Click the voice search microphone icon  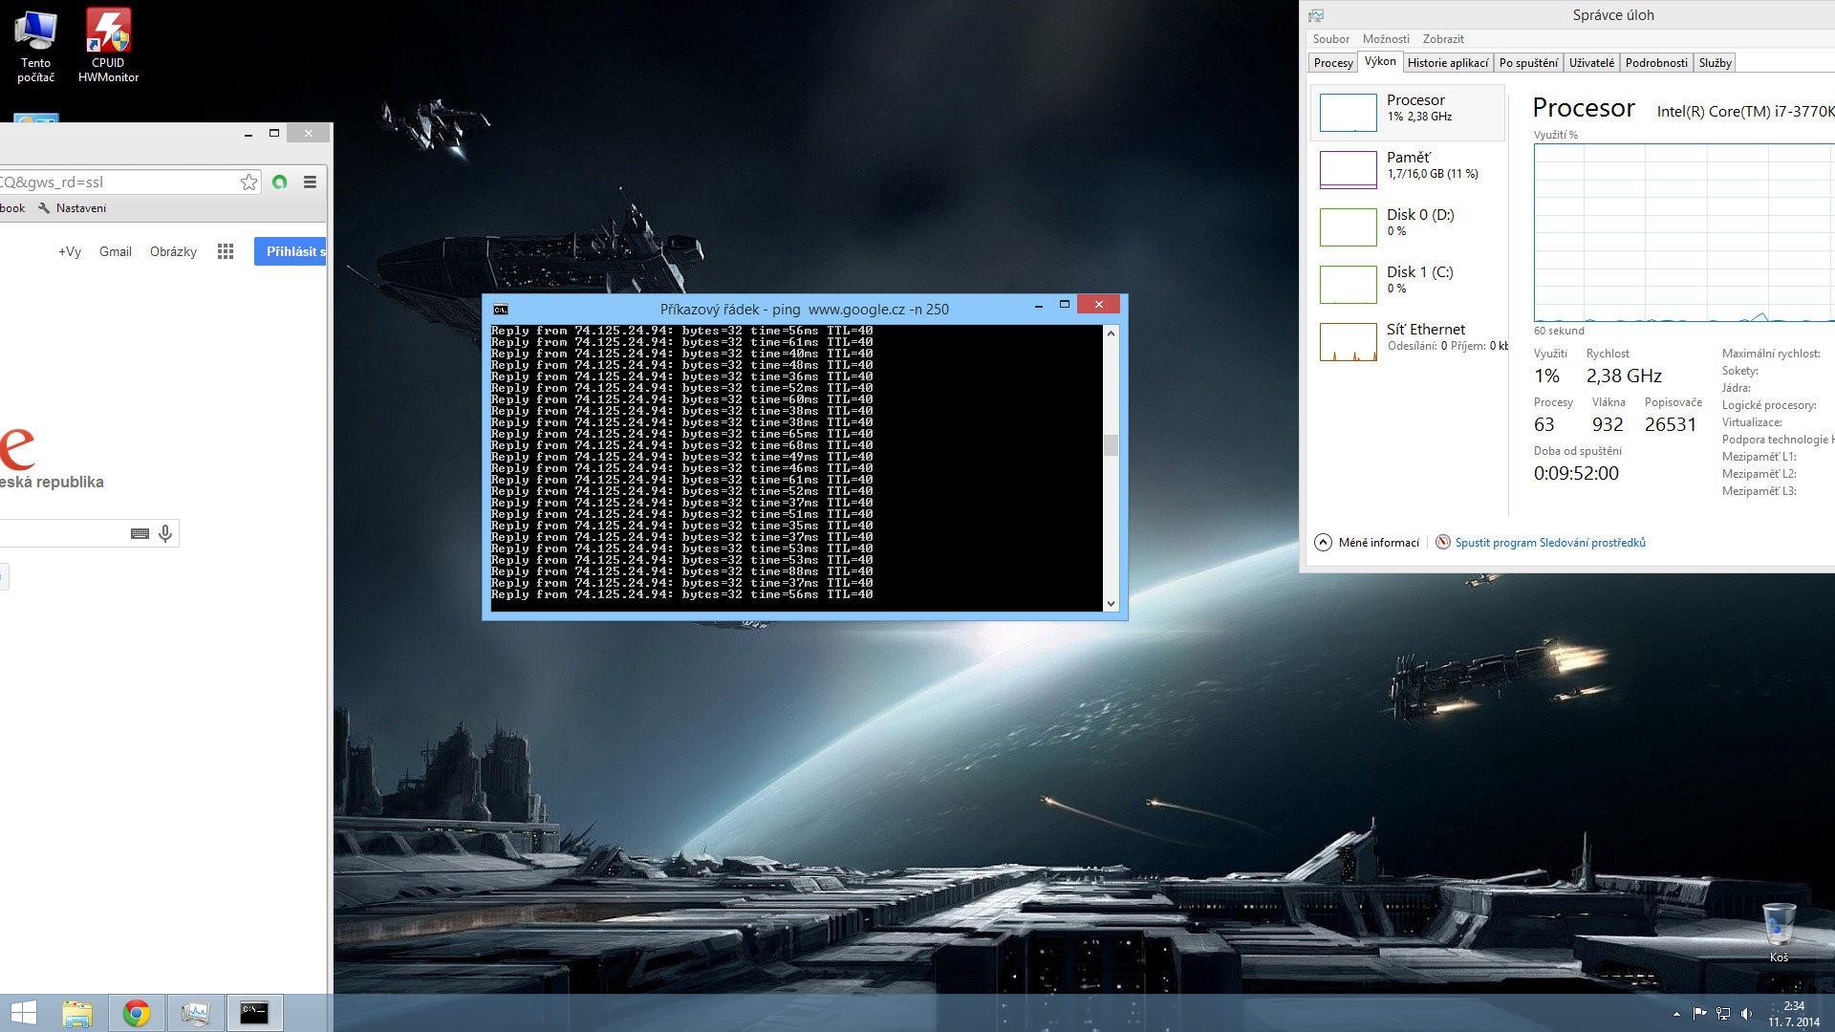(x=165, y=533)
